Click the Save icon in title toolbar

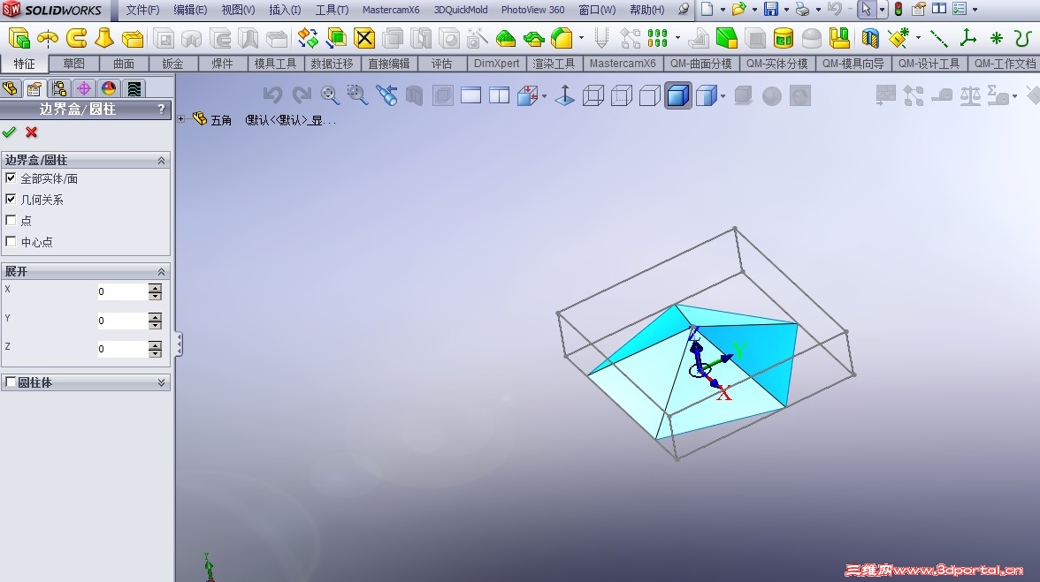pos(771,9)
